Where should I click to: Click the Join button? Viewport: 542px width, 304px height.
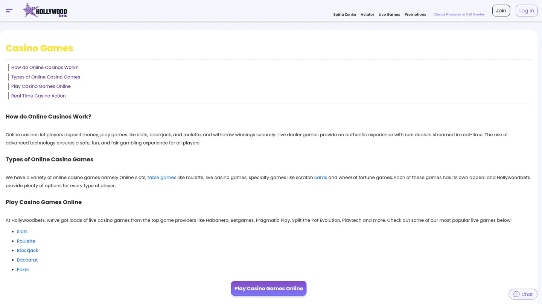tap(501, 11)
